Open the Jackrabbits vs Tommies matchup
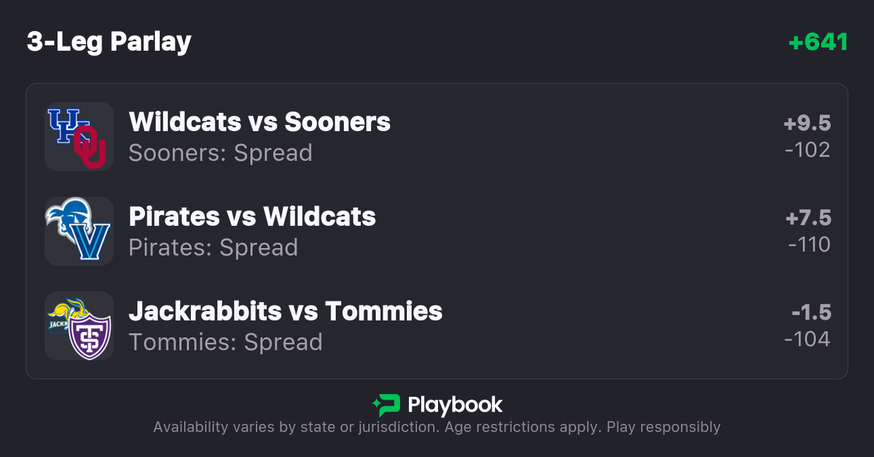 [x=285, y=312]
